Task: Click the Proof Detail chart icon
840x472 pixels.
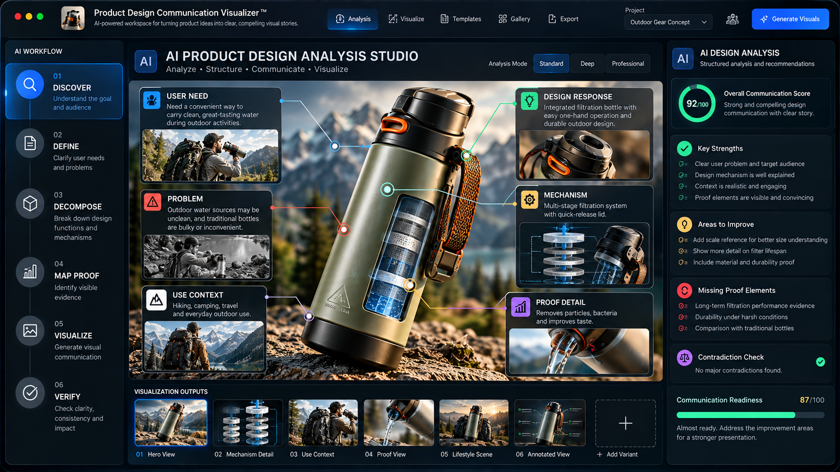Action: [x=520, y=306]
